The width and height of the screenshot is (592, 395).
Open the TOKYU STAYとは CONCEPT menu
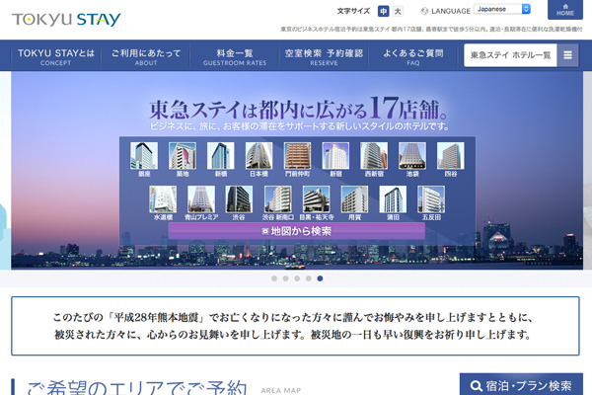56,56
